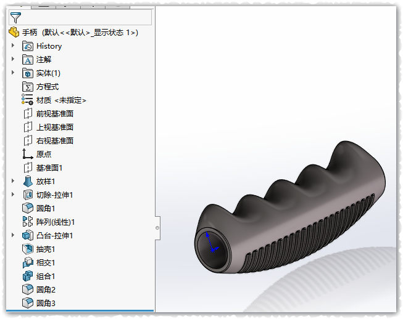Select the 注解 annotations folder icon
The image size is (403, 319).
pyautogui.click(x=28, y=60)
